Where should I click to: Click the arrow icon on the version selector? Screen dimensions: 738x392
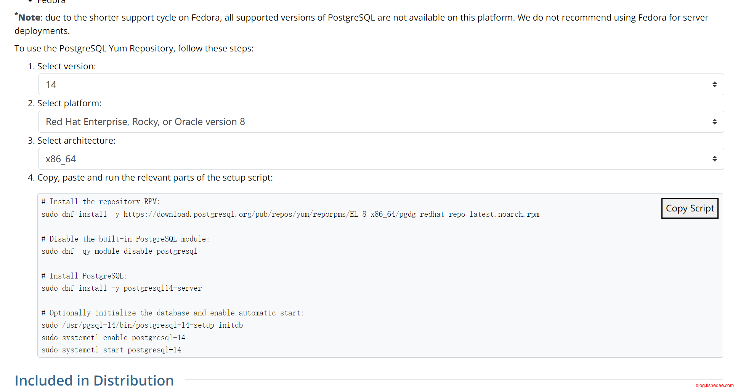point(714,85)
